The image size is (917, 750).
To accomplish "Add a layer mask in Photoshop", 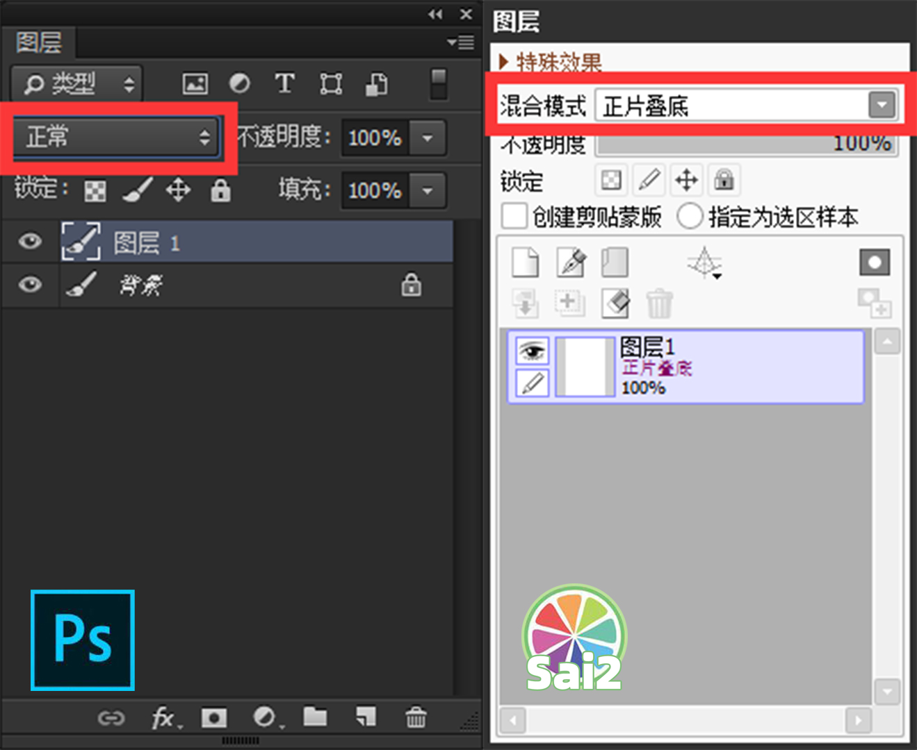I will click(x=213, y=719).
